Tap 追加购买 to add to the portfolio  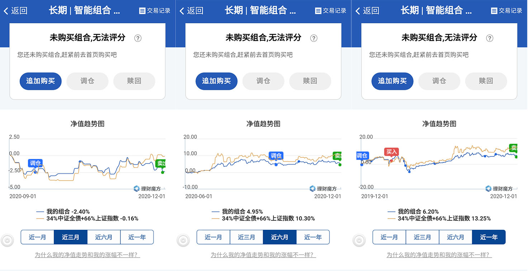(x=40, y=81)
